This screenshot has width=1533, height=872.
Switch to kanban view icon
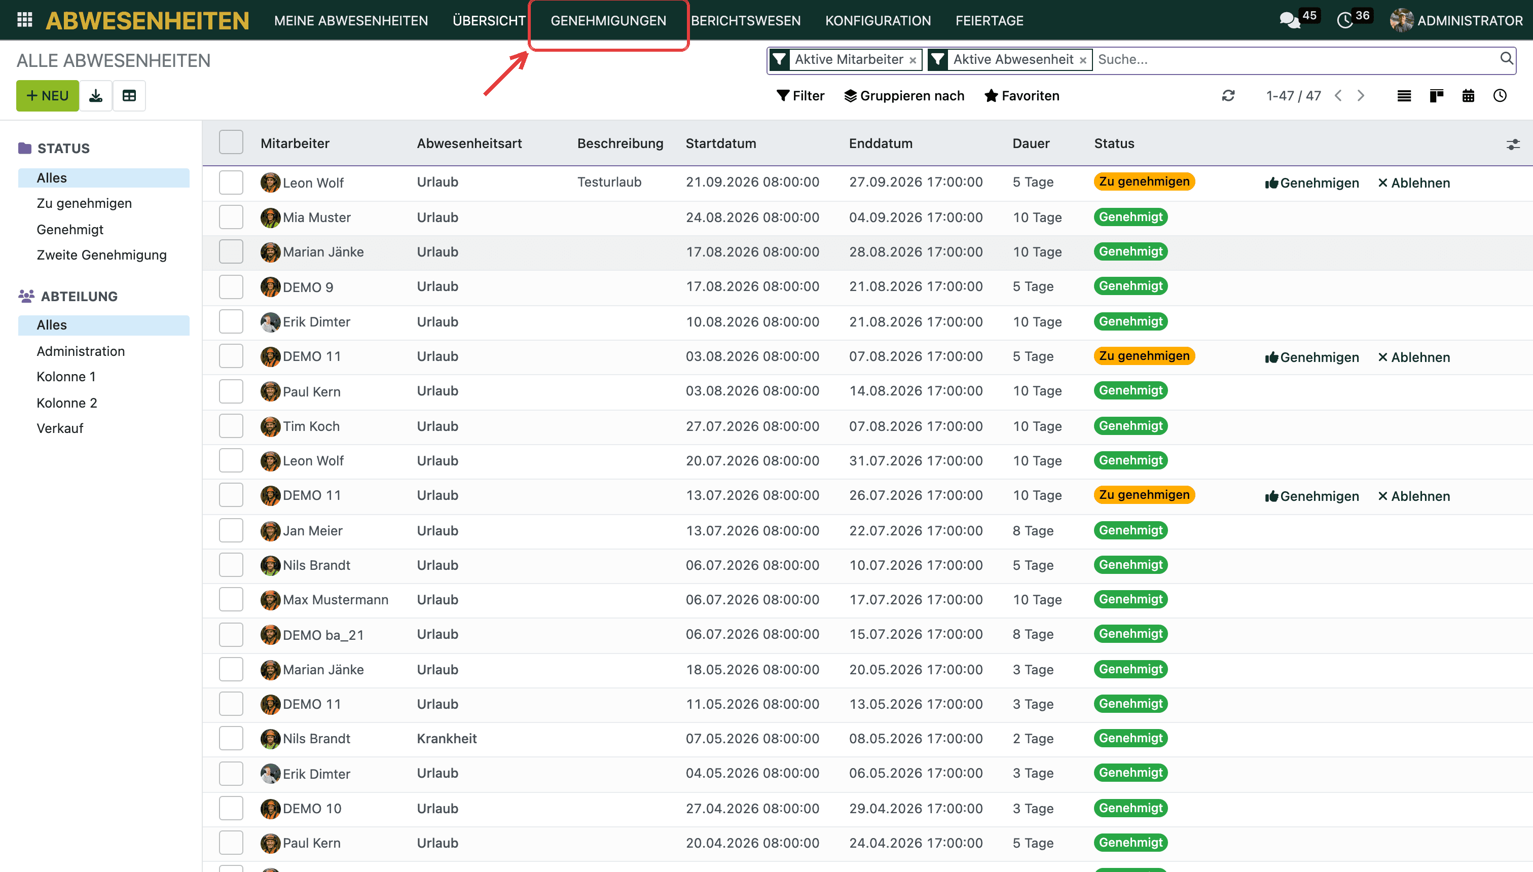coord(1437,96)
